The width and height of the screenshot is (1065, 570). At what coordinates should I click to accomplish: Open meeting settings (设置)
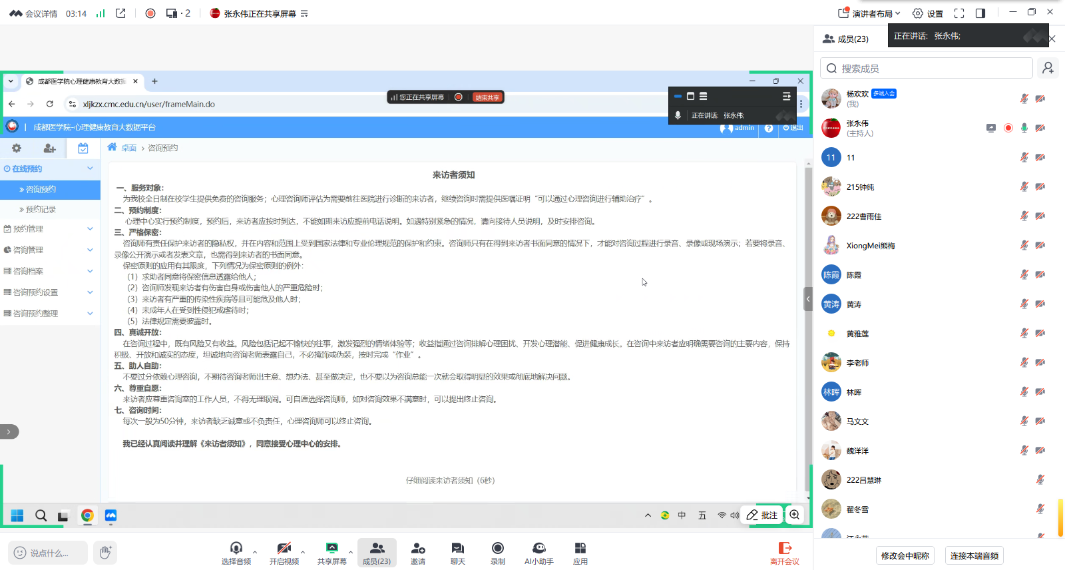928,13
